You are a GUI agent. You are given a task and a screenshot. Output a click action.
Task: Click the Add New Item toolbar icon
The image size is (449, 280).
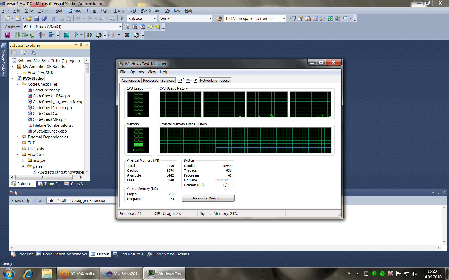point(18,19)
